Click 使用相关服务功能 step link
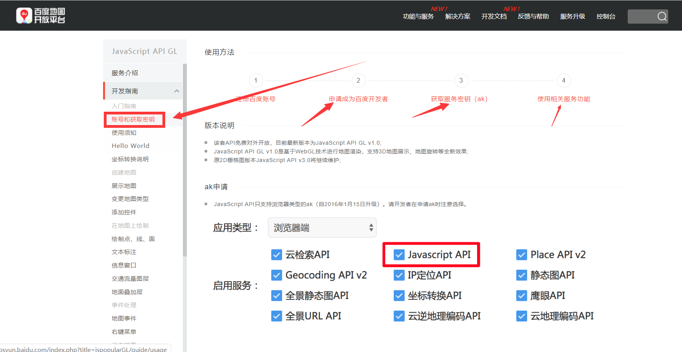Screen dimensions: 682x352 click(x=564, y=99)
